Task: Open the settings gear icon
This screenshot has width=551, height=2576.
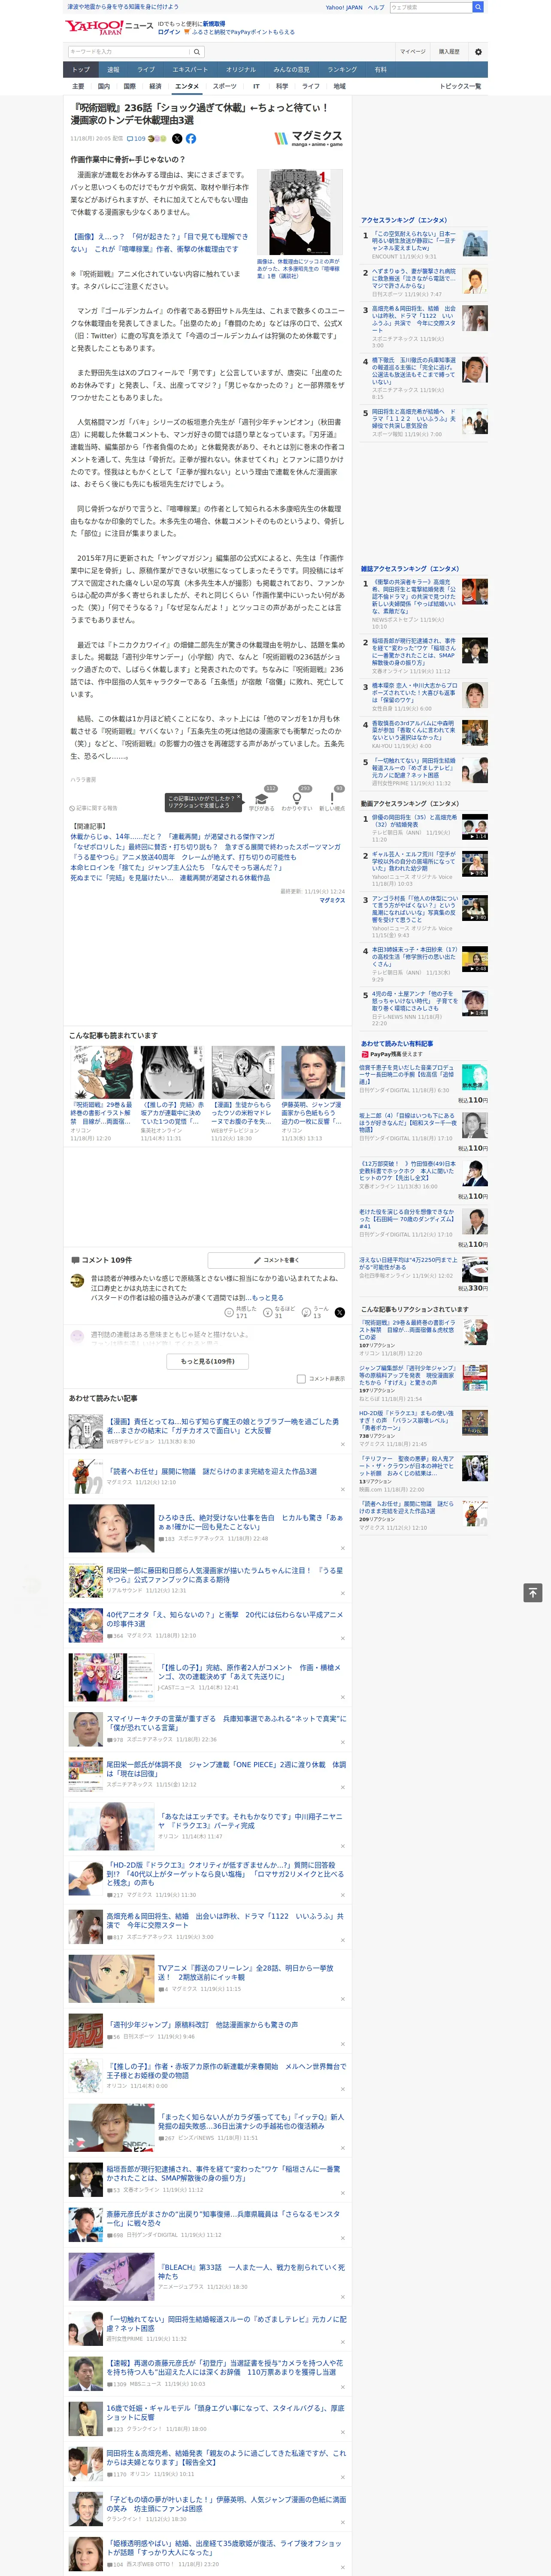Action: (x=478, y=52)
